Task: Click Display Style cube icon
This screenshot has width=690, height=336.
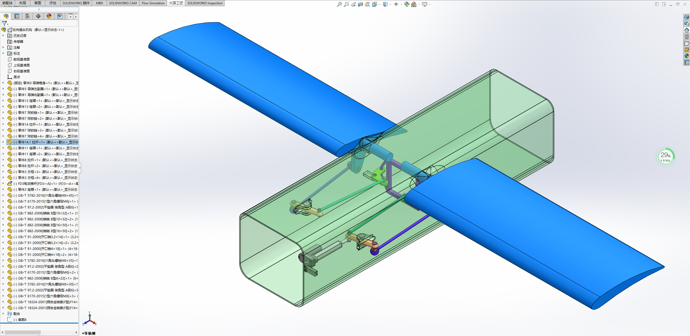Action: pos(385,4)
